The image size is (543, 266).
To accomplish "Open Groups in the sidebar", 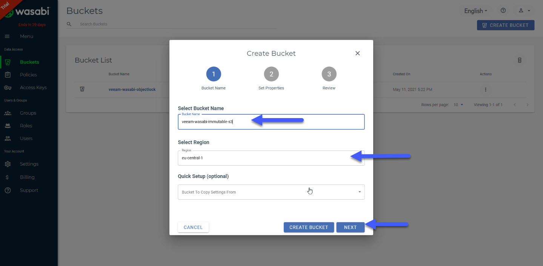I will point(28,113).
